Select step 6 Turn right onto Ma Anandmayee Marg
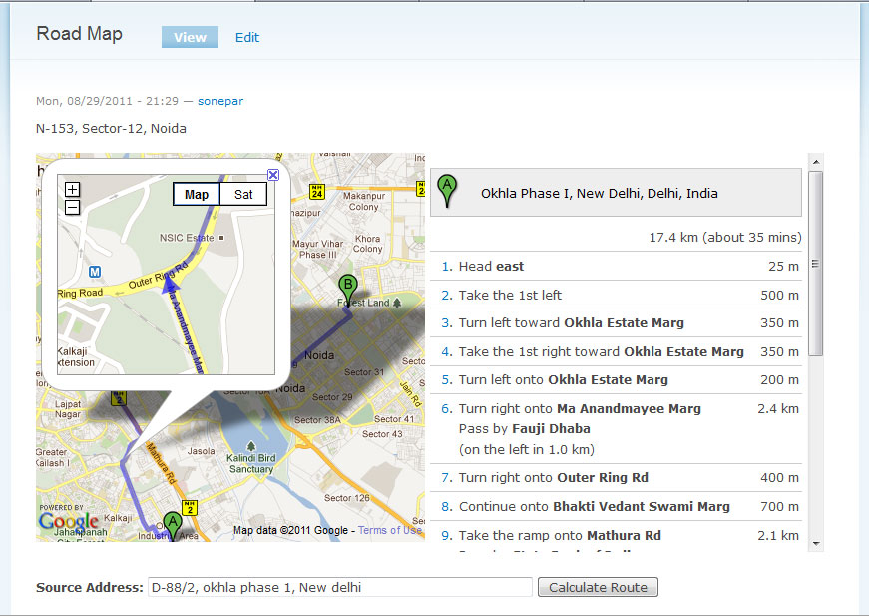The width and height of the screenshot is (869, 616). tap(616, 428)
